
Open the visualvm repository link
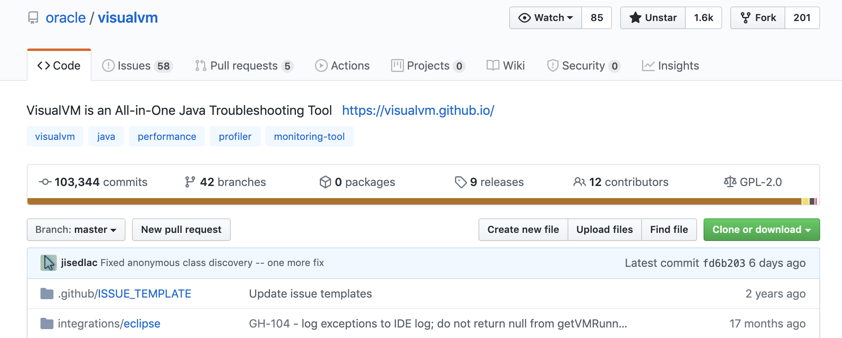128,18
